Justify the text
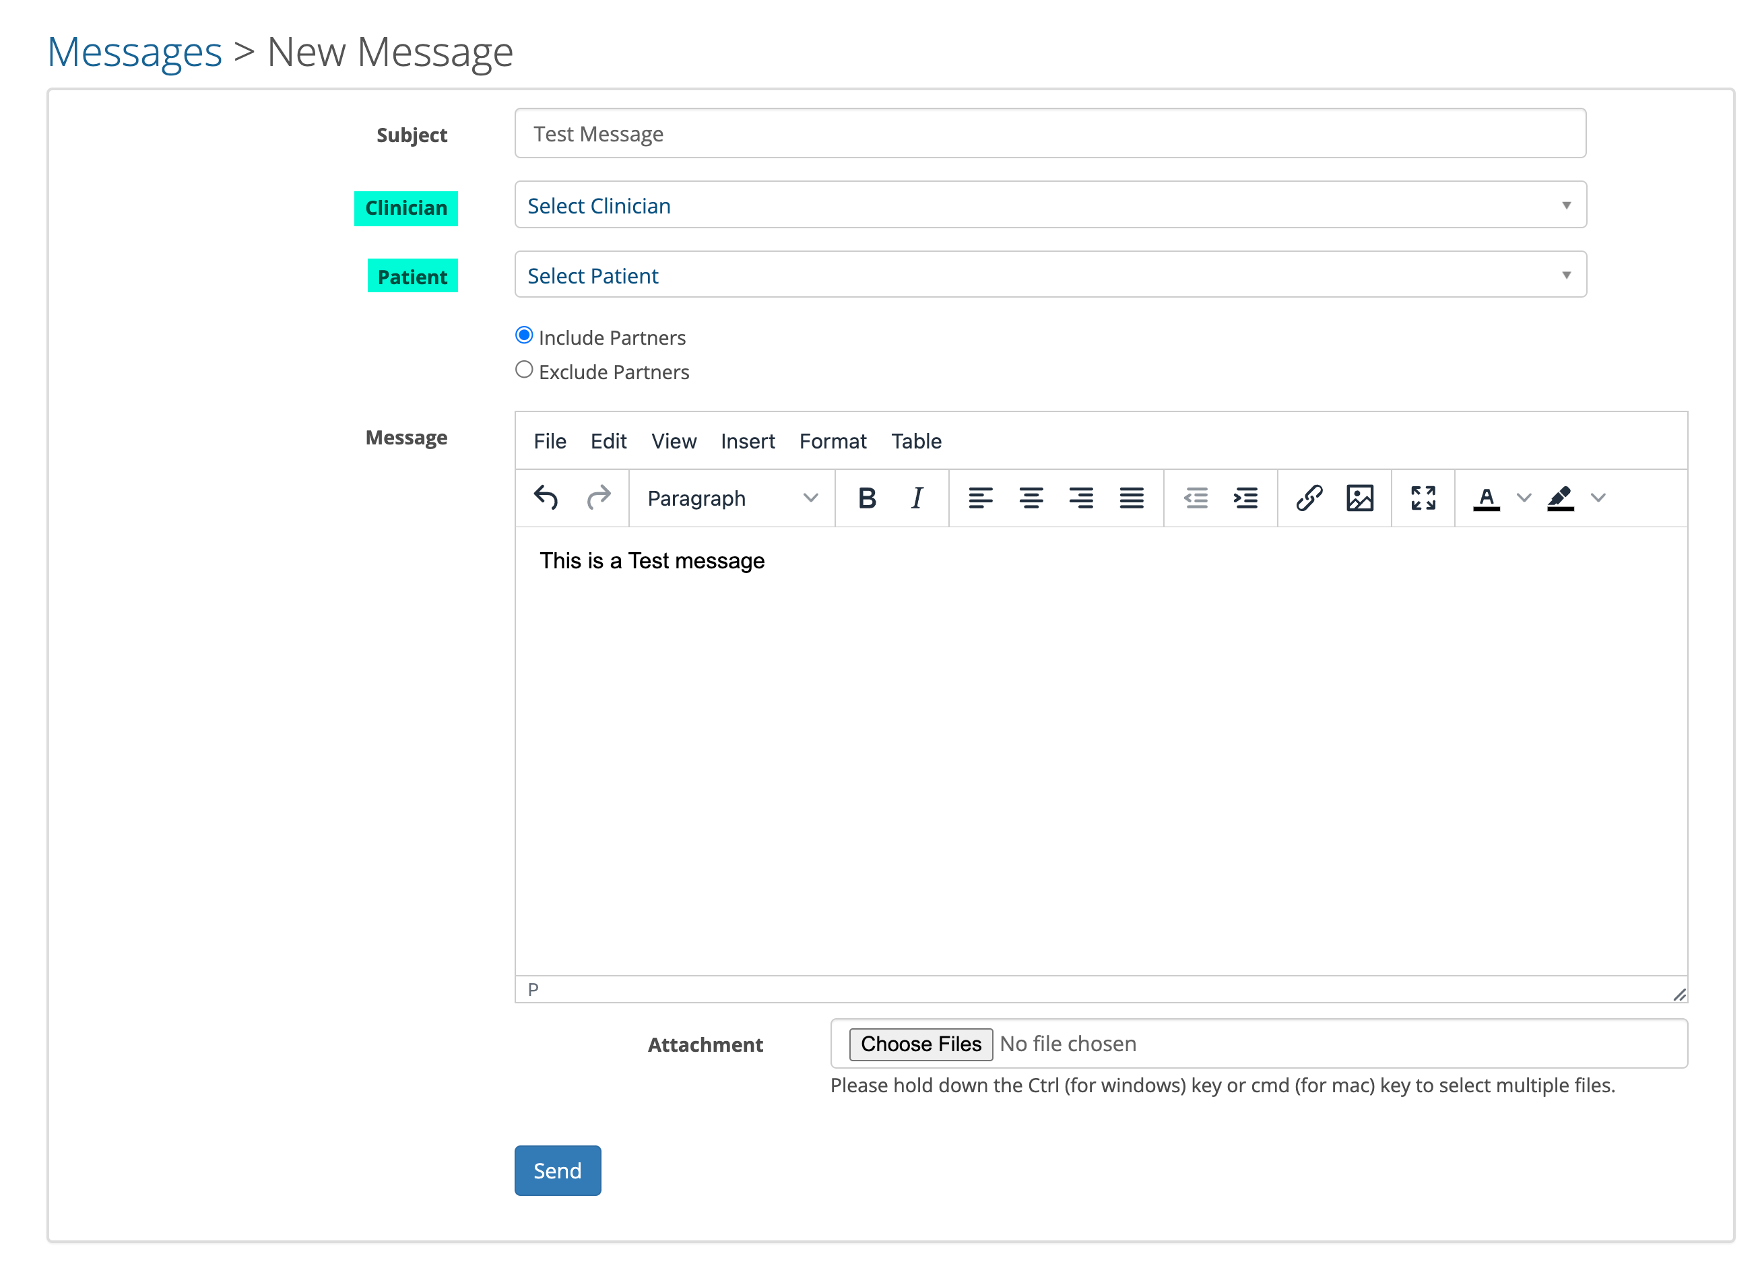The height and width of the screenshot is (1270, 1758). 1132,498
